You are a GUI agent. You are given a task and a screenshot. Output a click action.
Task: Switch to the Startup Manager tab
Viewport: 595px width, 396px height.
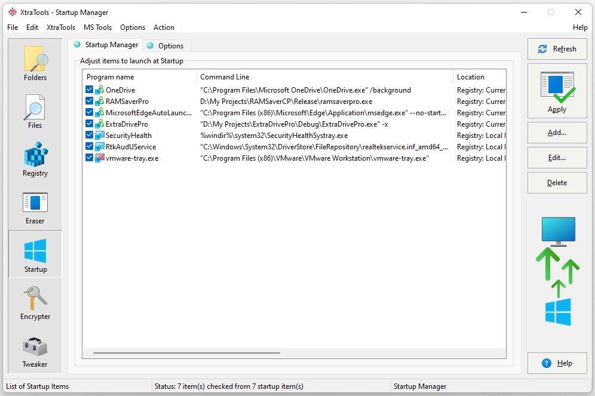[x=106, y=45]
